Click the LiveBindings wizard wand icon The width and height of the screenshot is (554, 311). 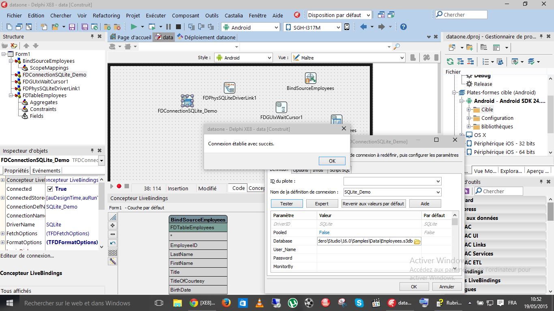113,261
